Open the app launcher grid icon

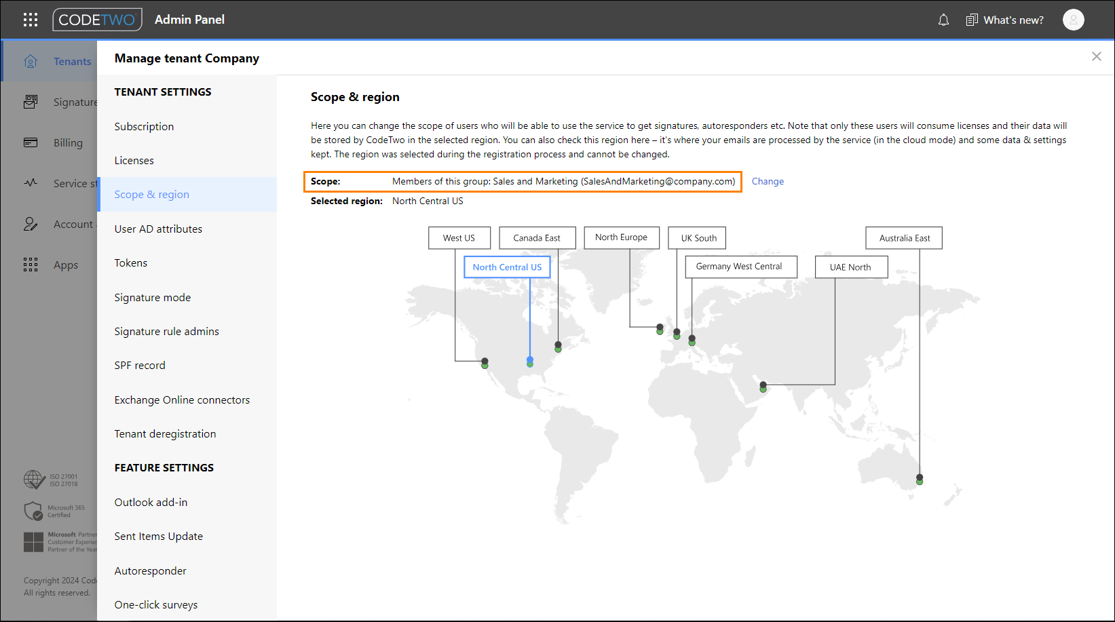31,19
